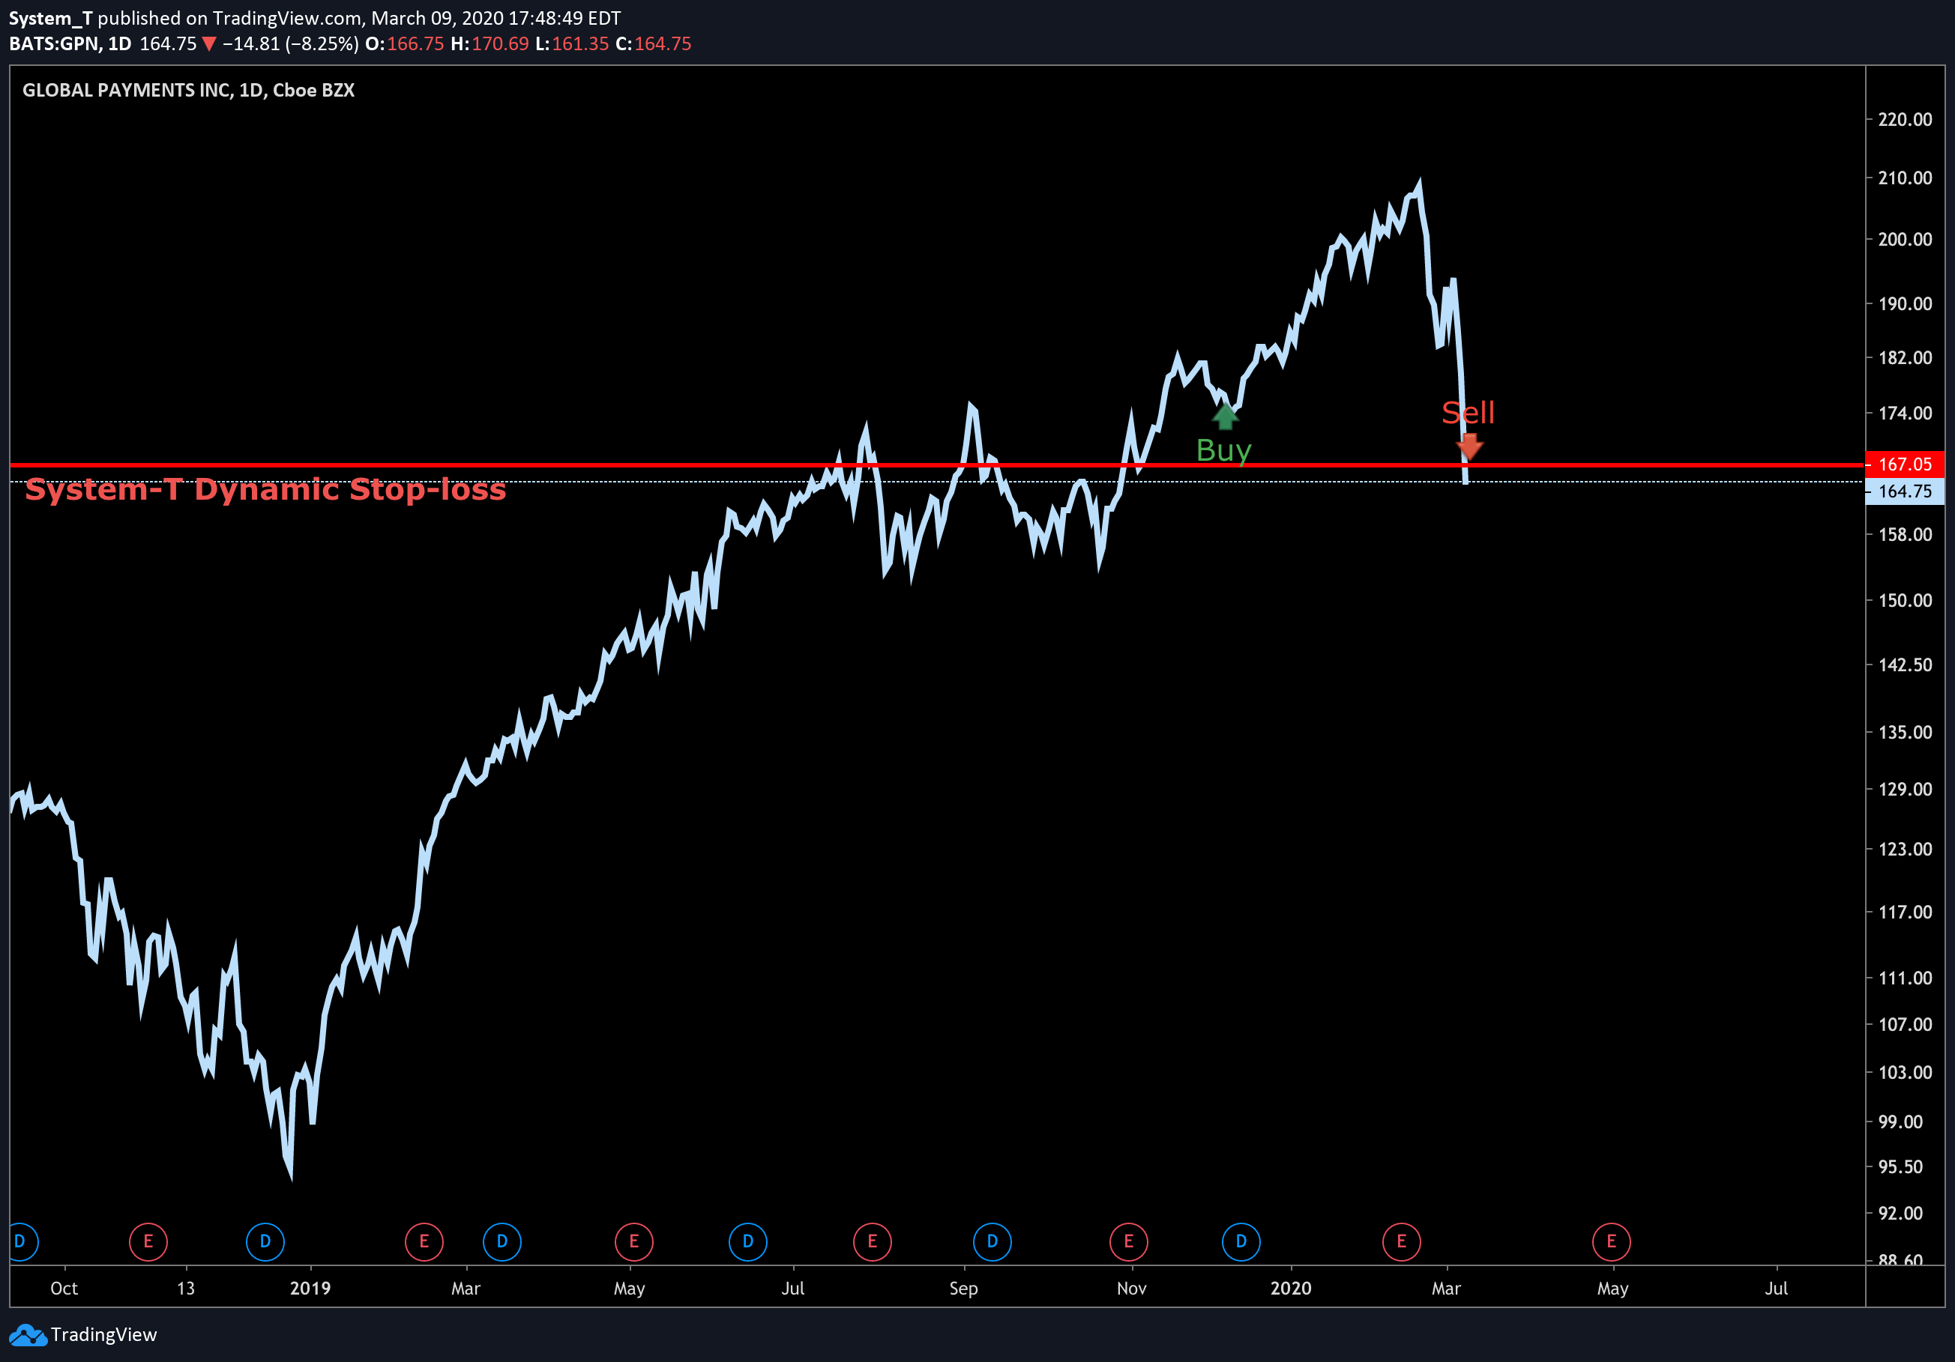Click the 'Sep' time axis label

click(x=964, y=1288)
